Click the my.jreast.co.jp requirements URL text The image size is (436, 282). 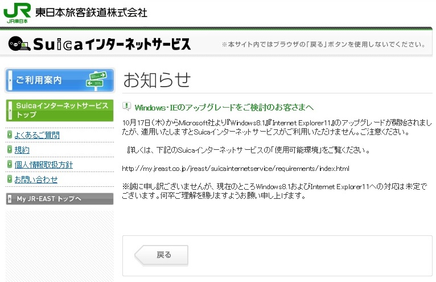tap(236, 169)
